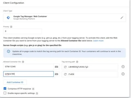Regenerate the /7uIDX serving path
The image size is (131, 98).
(x=65, y=74)
